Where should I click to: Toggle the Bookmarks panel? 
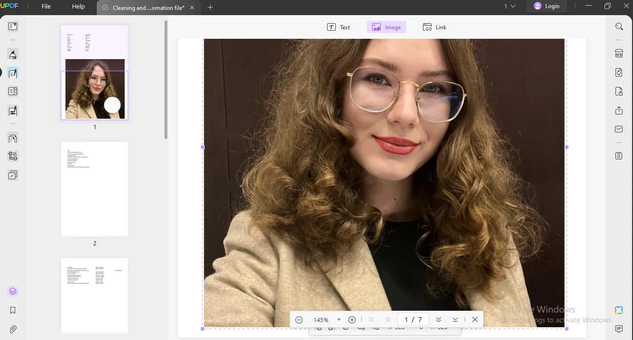click(13, 310)
